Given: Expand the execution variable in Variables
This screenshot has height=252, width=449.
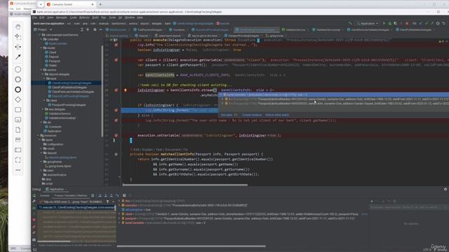Looking at the screenshot, I should [x=119, y=205].
